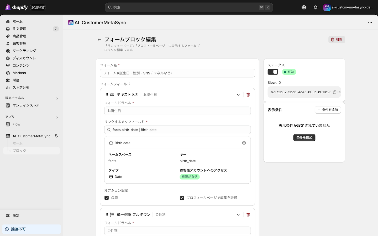Edit the フォーム名 input field

click(177, 73)
